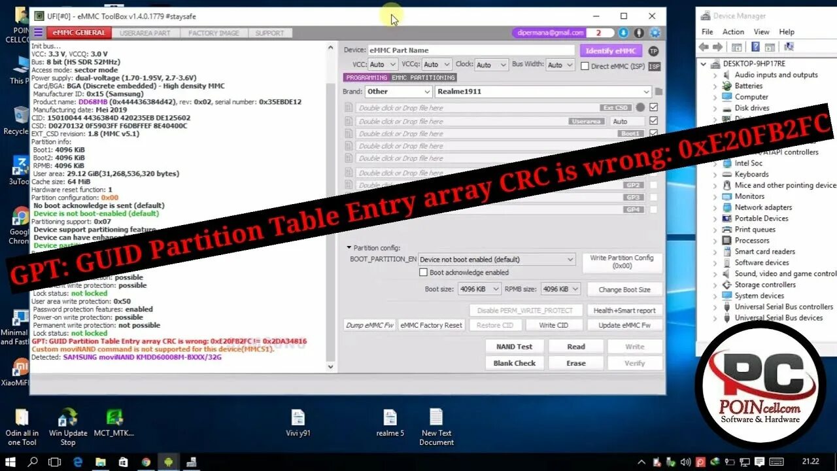Click the Health+Smart report button
The height and width of the screenshot is (471, 837).
tap(624, 311)
